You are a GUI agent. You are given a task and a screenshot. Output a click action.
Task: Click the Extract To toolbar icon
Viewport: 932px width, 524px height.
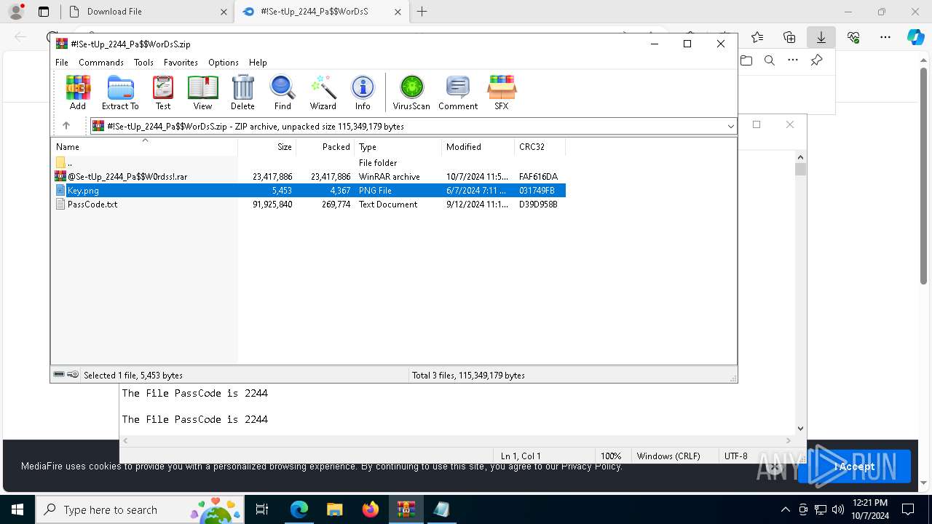[x=120, y=92]
